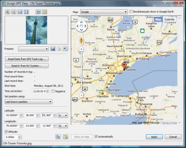Click the yellow sun enhancement icon
186x148 pixels.
click(x=44, y=12)
